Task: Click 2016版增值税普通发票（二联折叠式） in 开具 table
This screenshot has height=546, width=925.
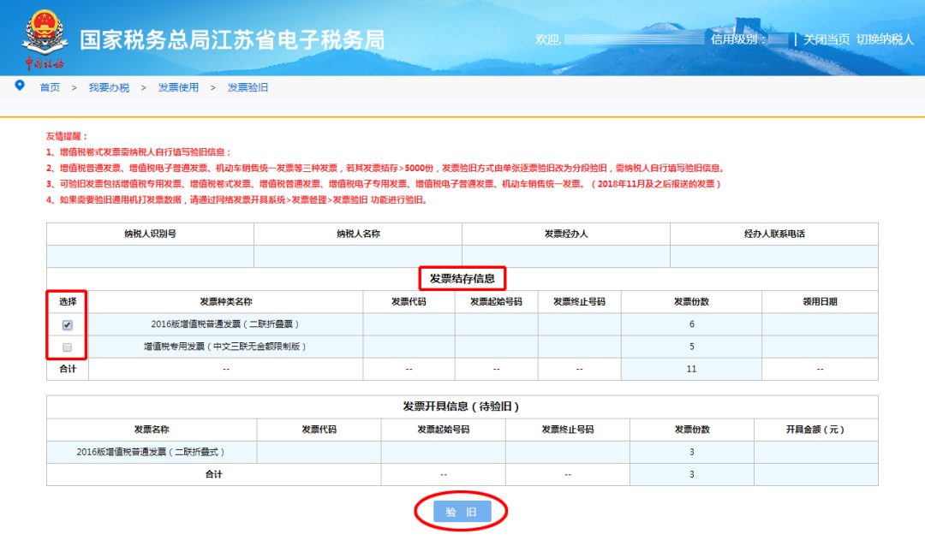Action: click(152, 452)
